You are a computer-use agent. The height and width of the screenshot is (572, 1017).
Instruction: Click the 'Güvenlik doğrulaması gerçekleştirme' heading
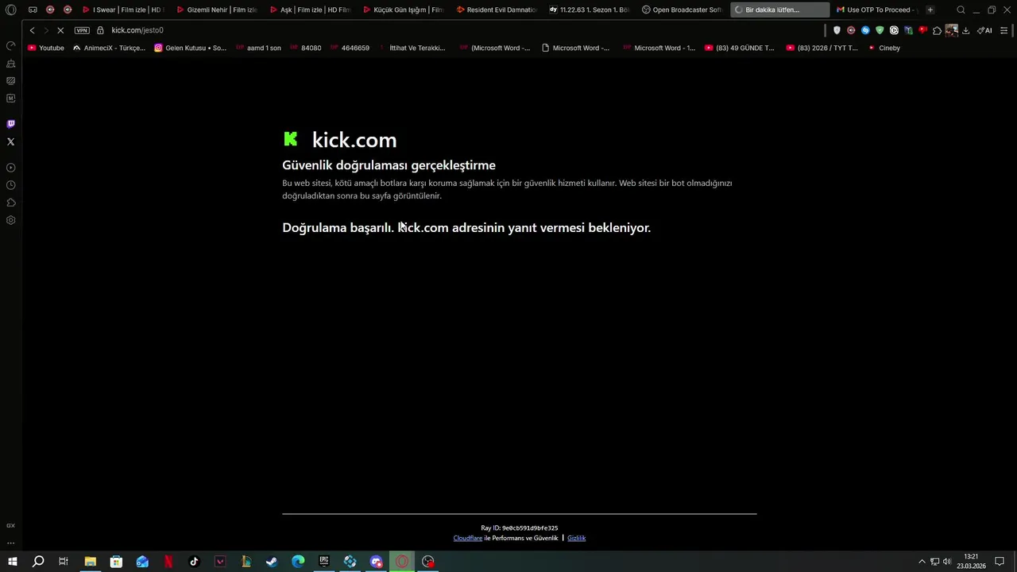[389, 165]
